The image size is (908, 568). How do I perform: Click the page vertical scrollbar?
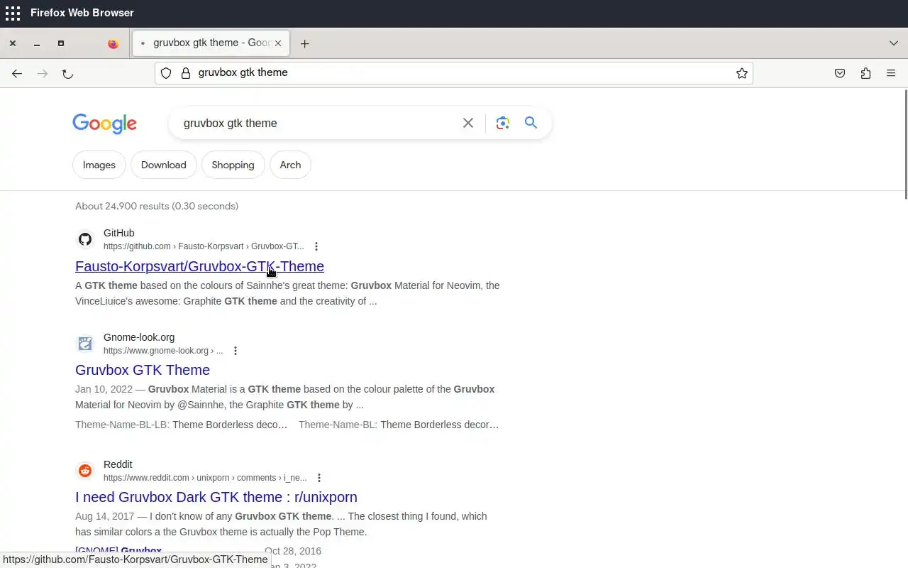(x=904, y=145)
